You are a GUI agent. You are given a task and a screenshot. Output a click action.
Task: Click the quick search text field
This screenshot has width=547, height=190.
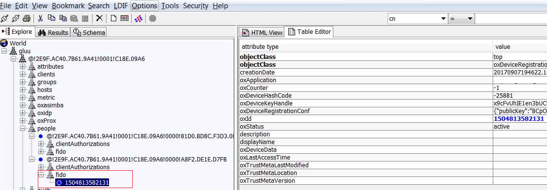pyautogui.click(x=511, y=19)
